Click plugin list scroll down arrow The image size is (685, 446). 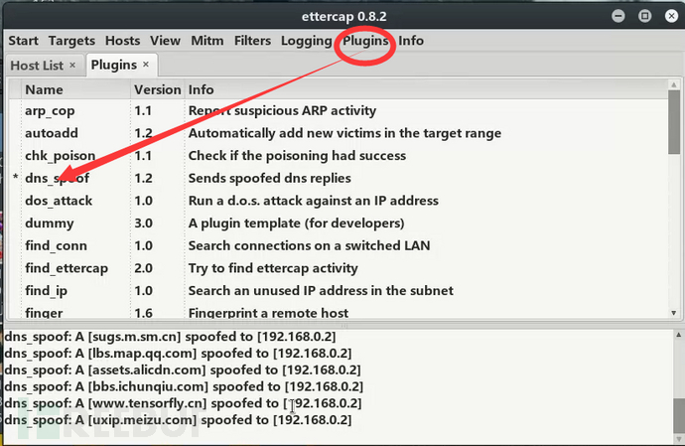[x=674, y=313]
